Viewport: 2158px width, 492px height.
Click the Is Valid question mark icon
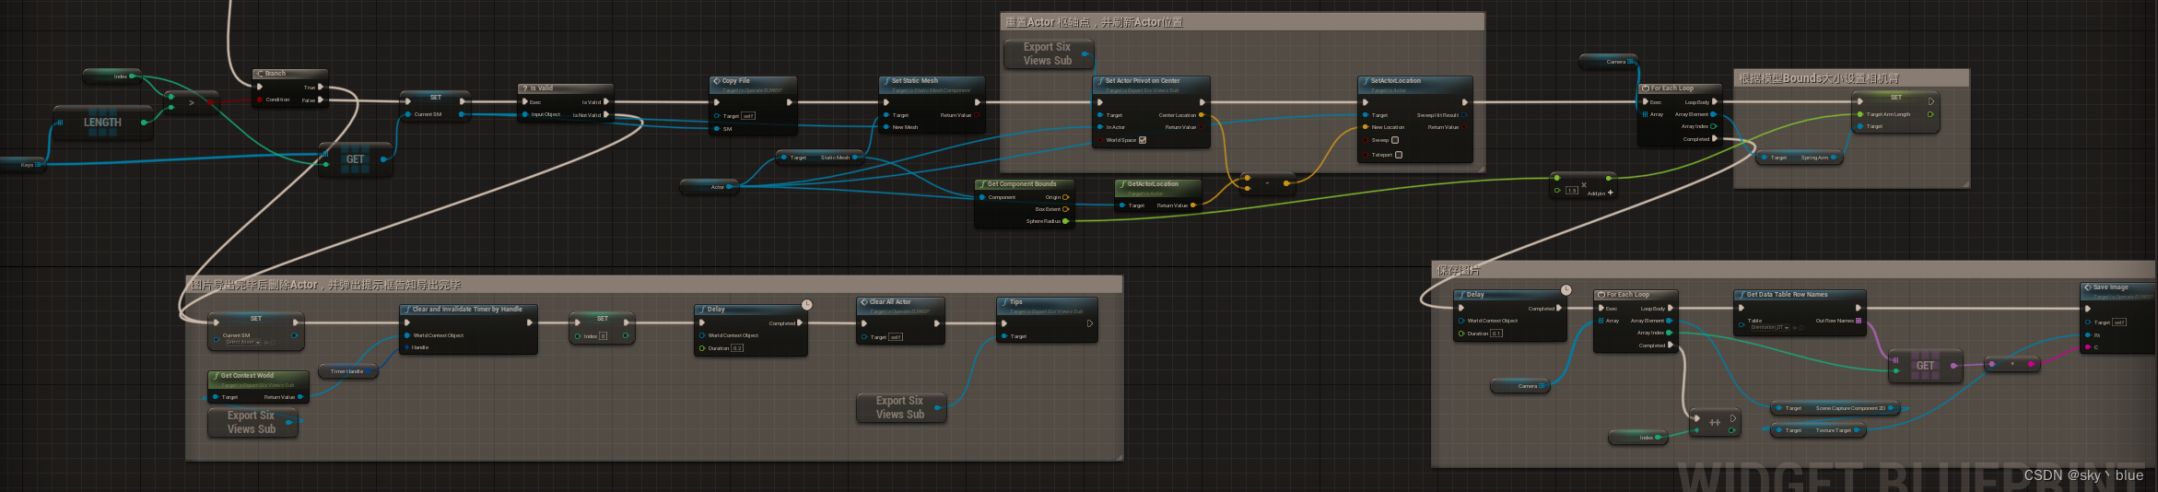[x=526, y=88]
